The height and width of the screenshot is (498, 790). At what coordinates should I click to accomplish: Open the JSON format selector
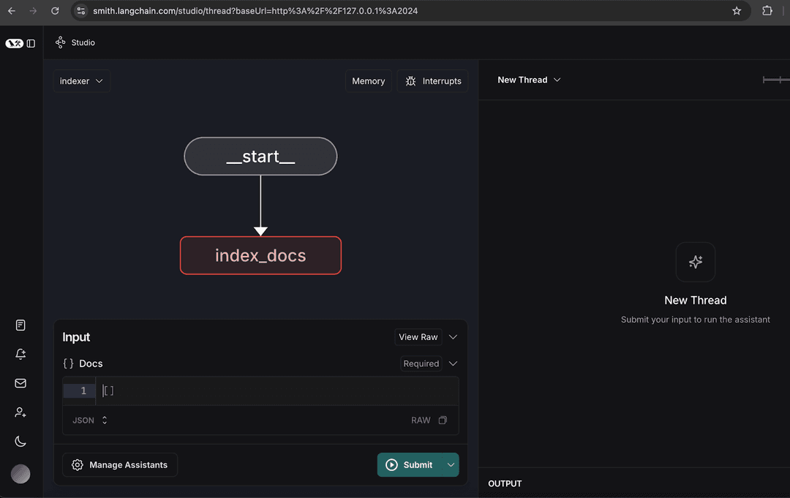pos(89,420)
